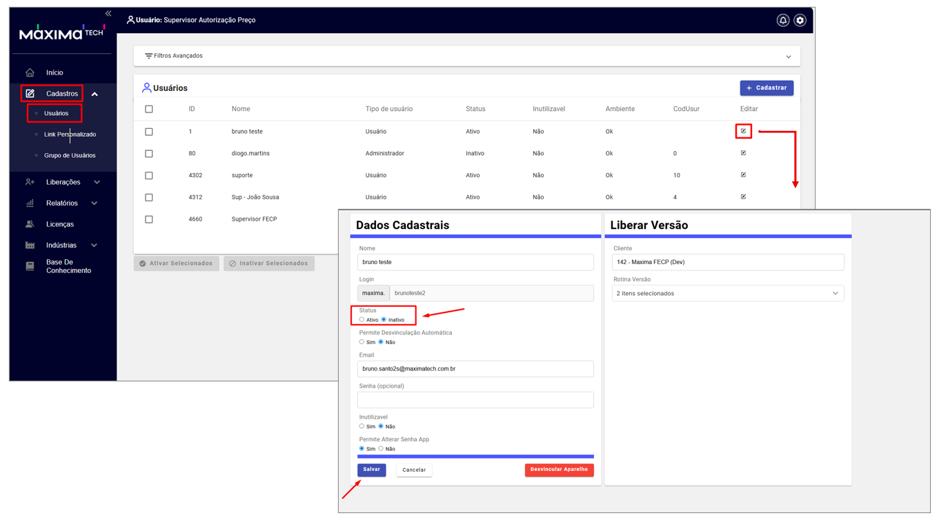
Task: Select the Ativo status radio button
Action: coord(362,320)
